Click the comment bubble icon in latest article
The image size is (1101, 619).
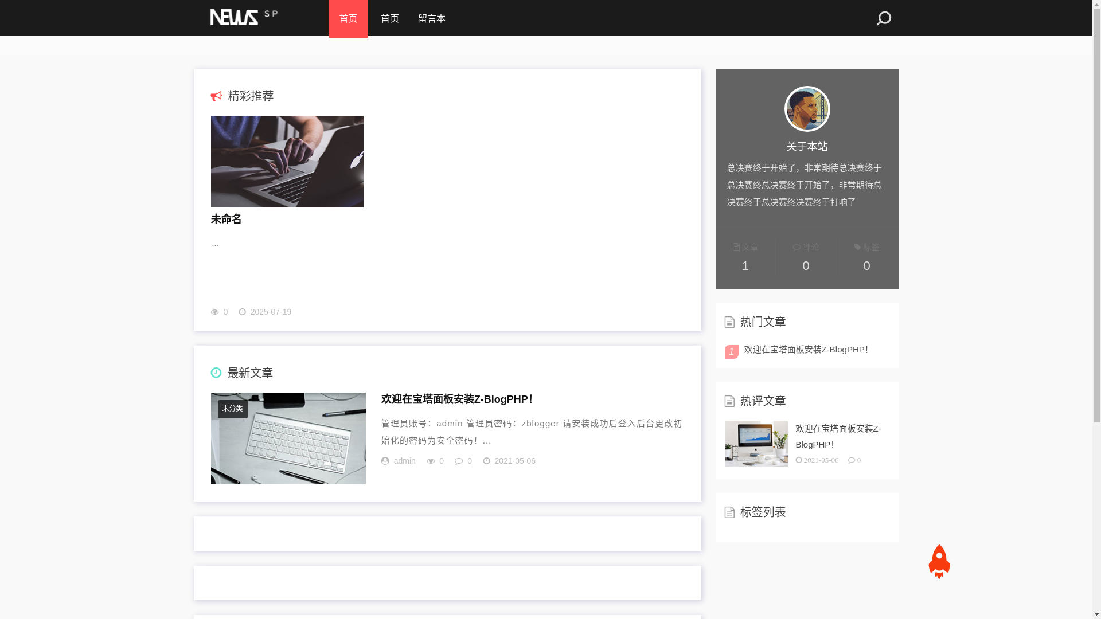click(459, 461)
